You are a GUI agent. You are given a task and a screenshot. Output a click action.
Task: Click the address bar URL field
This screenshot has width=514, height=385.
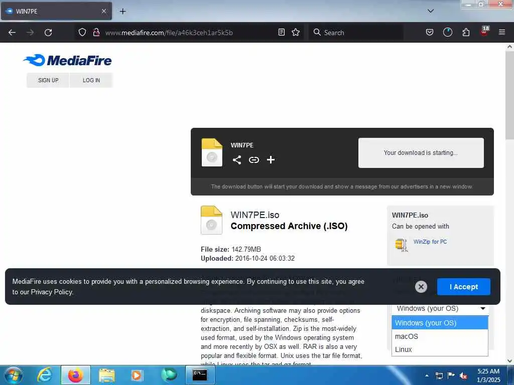[x=189, y=33]
